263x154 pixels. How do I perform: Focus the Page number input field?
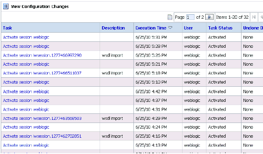click(x=190, y=17)
